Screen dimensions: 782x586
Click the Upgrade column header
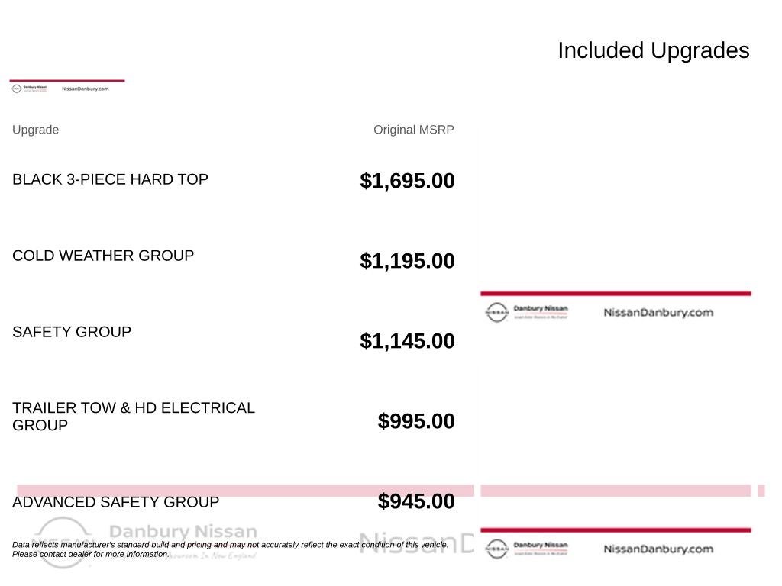click(35, 130)
